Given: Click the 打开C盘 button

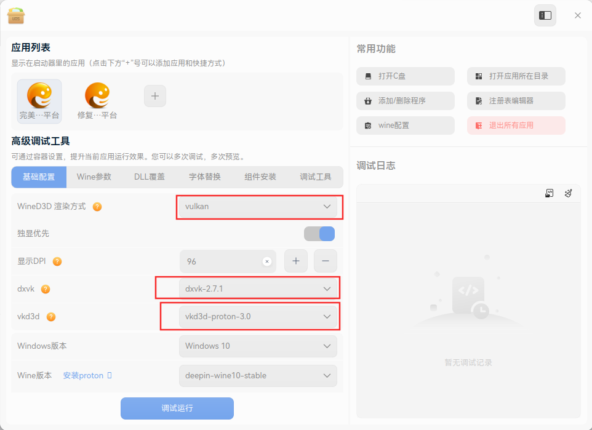Looking at the screenshot, I should [x=406, y=76].
